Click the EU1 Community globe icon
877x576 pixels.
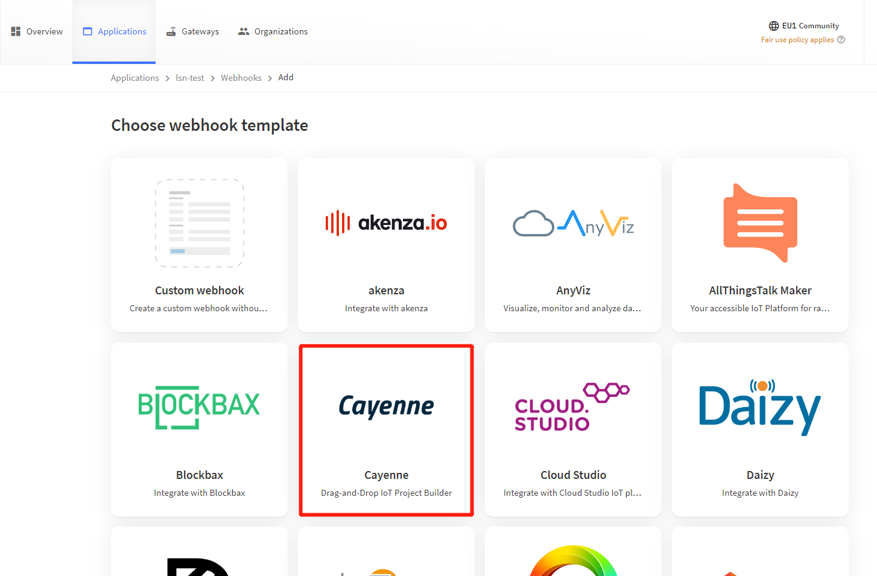click(774, 26)
